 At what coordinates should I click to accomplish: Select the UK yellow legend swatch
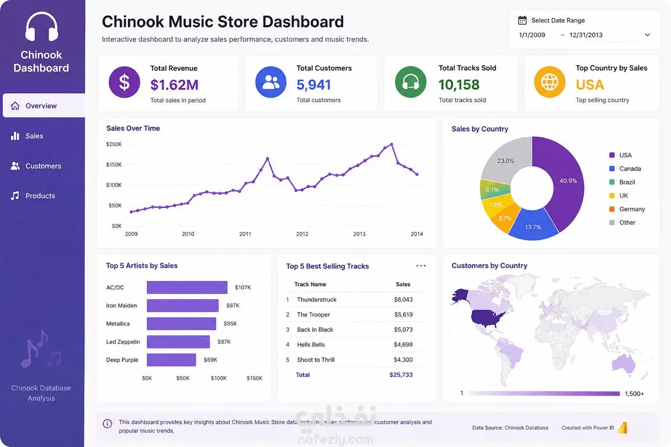(x=612, y=195)
